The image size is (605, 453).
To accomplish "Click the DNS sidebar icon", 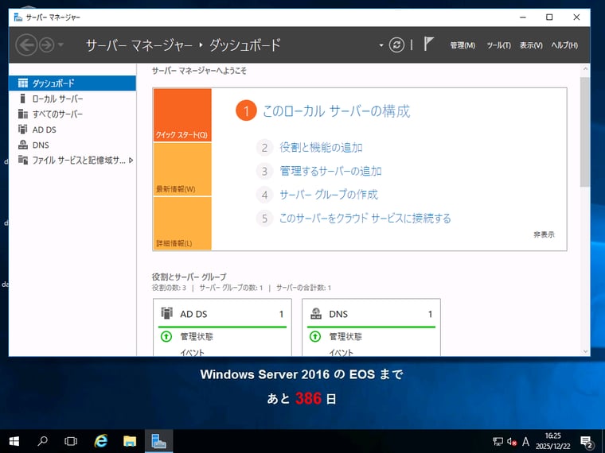I will (23, 145).
